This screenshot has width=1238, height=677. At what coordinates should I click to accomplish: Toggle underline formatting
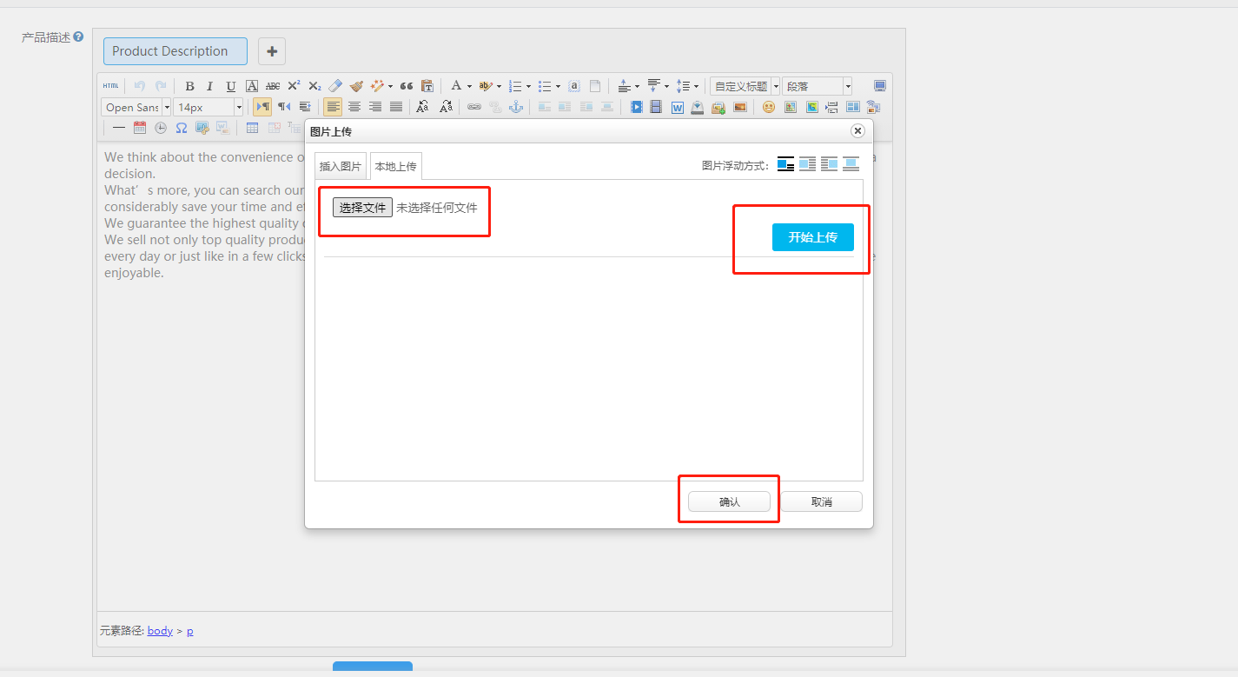[x=230, y=86]
